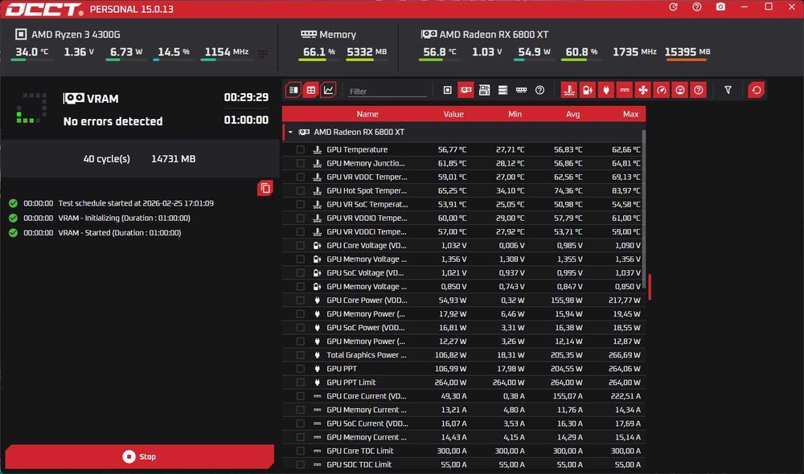Check the GPU Temperature checkbox

[x=301, y=149]
